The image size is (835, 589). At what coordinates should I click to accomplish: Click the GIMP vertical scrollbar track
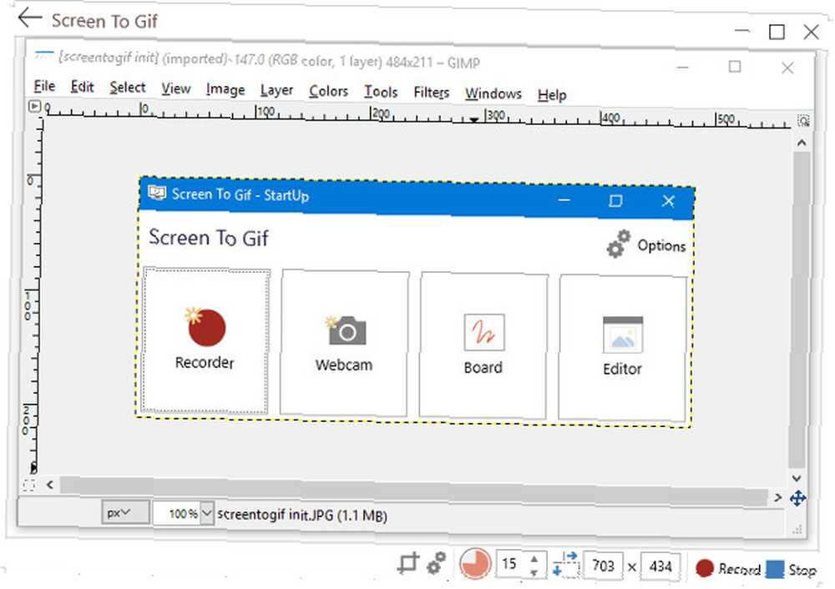pyautogui.click(x=798, y=310)
